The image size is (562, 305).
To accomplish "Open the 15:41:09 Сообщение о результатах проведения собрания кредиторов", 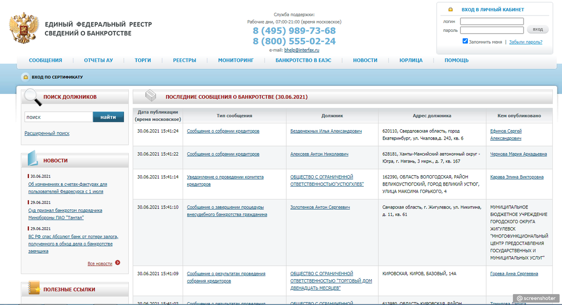I will coord(226,277).
